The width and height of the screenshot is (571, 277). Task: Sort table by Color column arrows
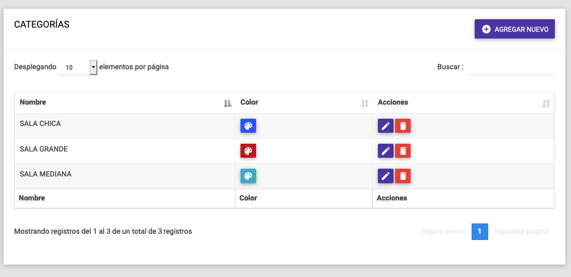(364, 104)
